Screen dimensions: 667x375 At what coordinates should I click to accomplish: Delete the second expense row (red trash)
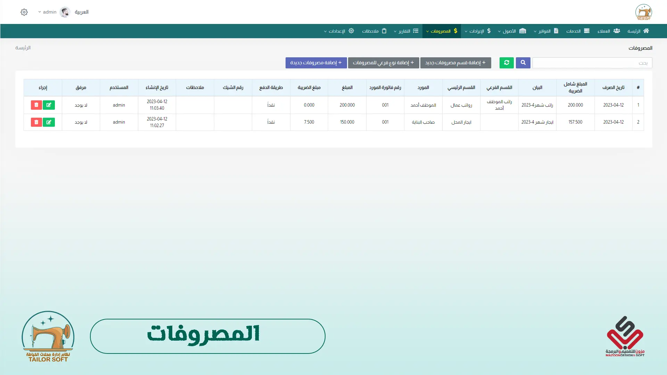(36, 122)
